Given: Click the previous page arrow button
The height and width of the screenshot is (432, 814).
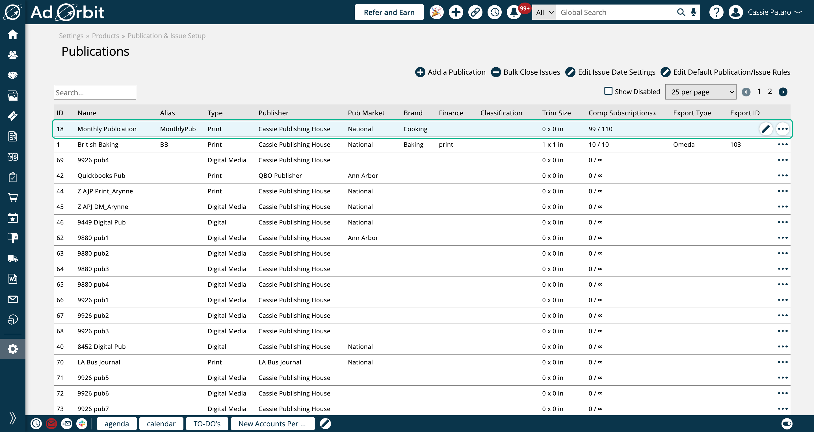Looking at the screenshot, I should [746, 92].
